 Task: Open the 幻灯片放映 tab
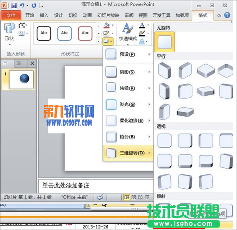108,15
